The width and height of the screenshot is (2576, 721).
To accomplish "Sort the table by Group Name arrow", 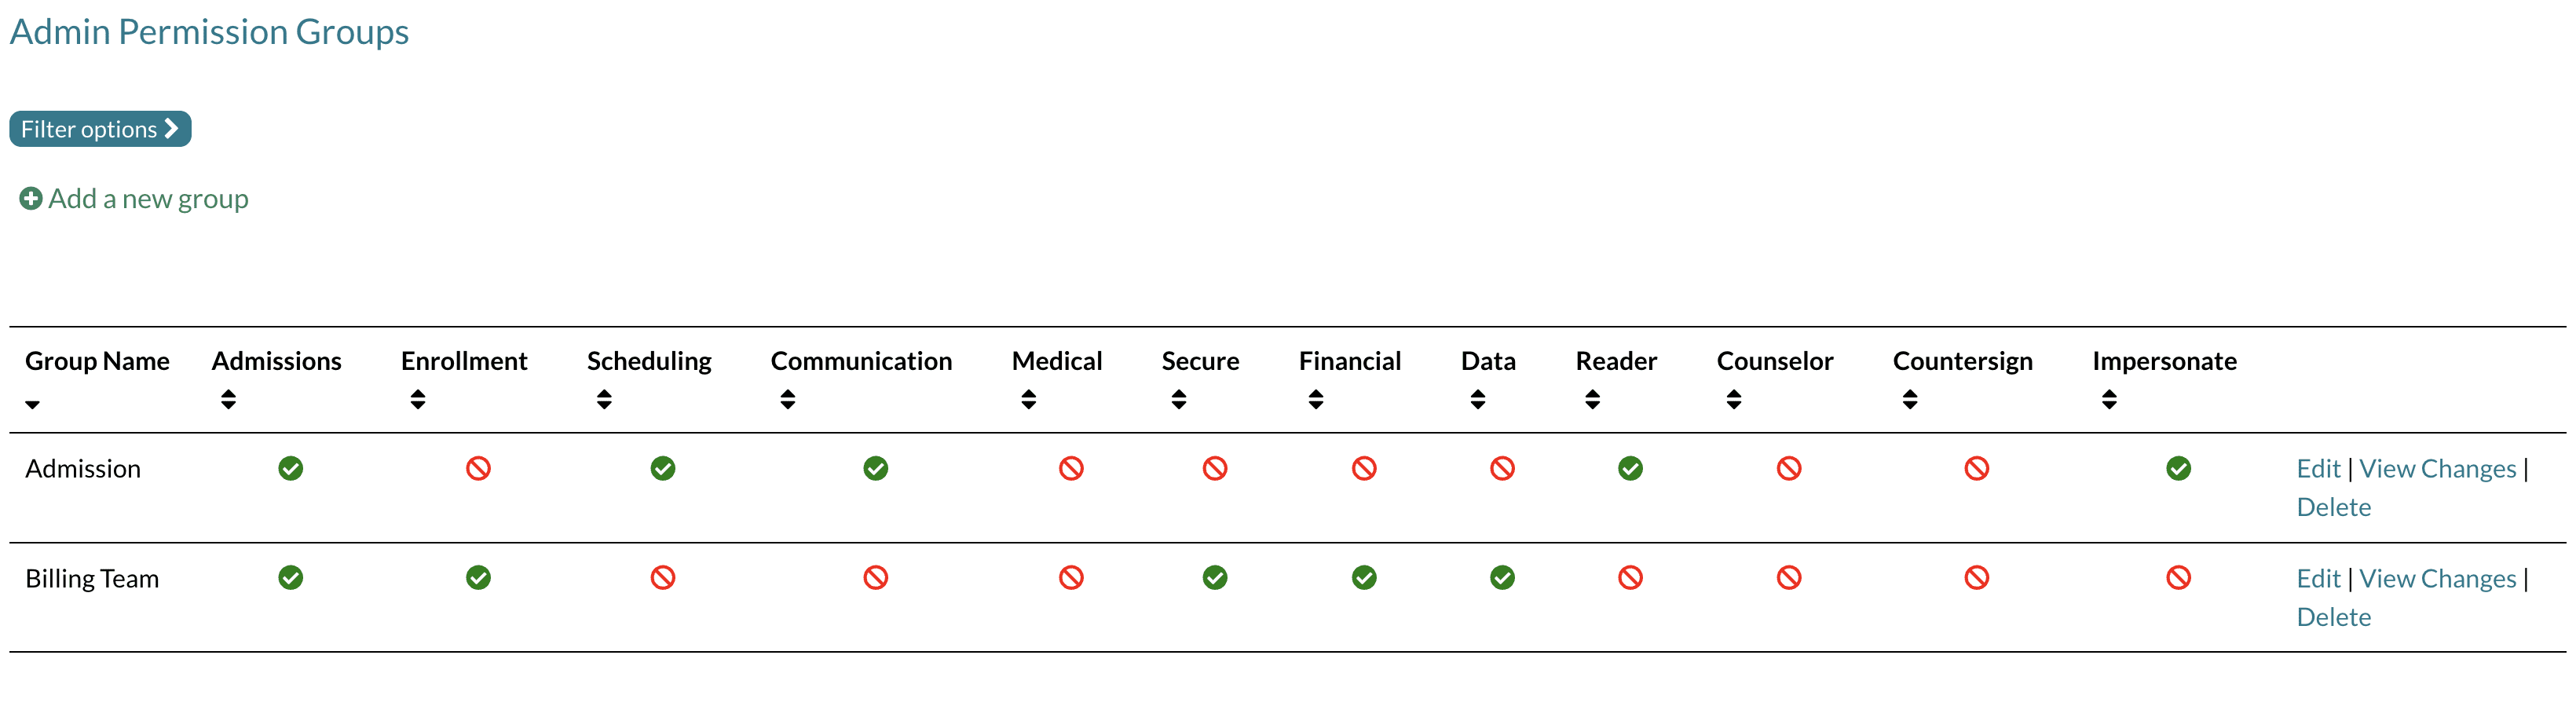I will (33, 404).
